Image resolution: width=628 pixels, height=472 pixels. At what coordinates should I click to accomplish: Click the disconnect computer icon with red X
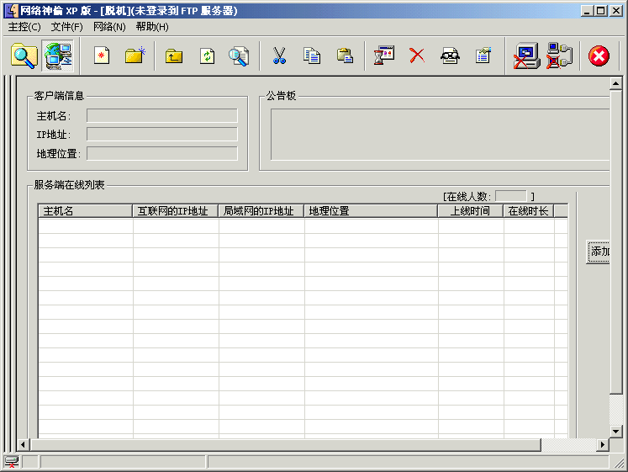[527, 56]
